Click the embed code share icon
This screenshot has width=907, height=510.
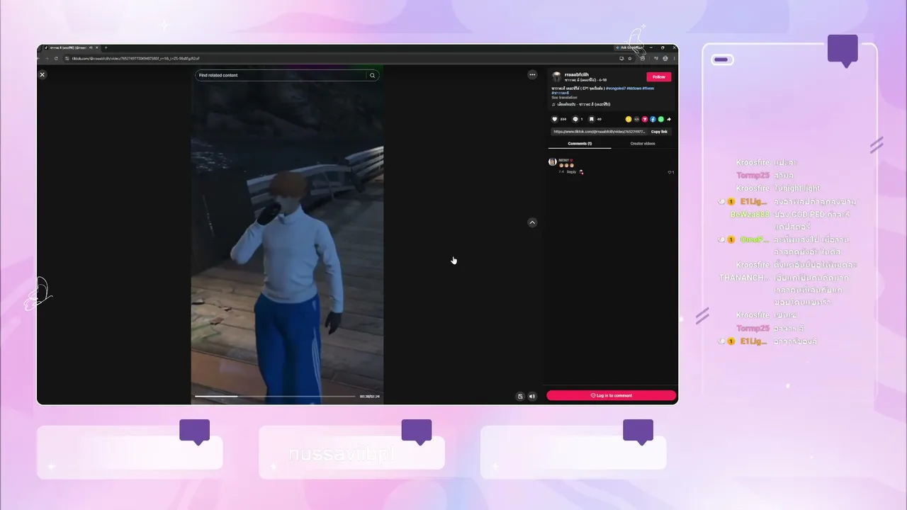click(x=636, y=119)
